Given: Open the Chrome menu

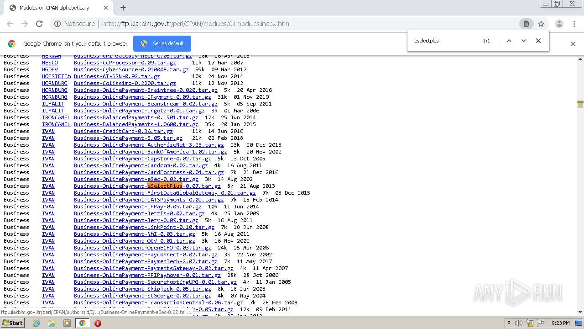Looking at the screenshot, I should tap(574, 24).
